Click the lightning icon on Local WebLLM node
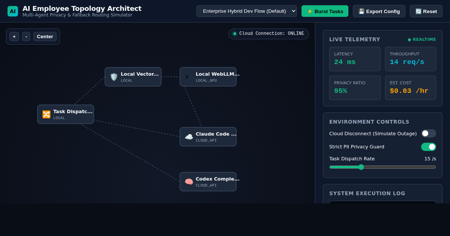Screen dimensions: 450x236 pos(187,77)
